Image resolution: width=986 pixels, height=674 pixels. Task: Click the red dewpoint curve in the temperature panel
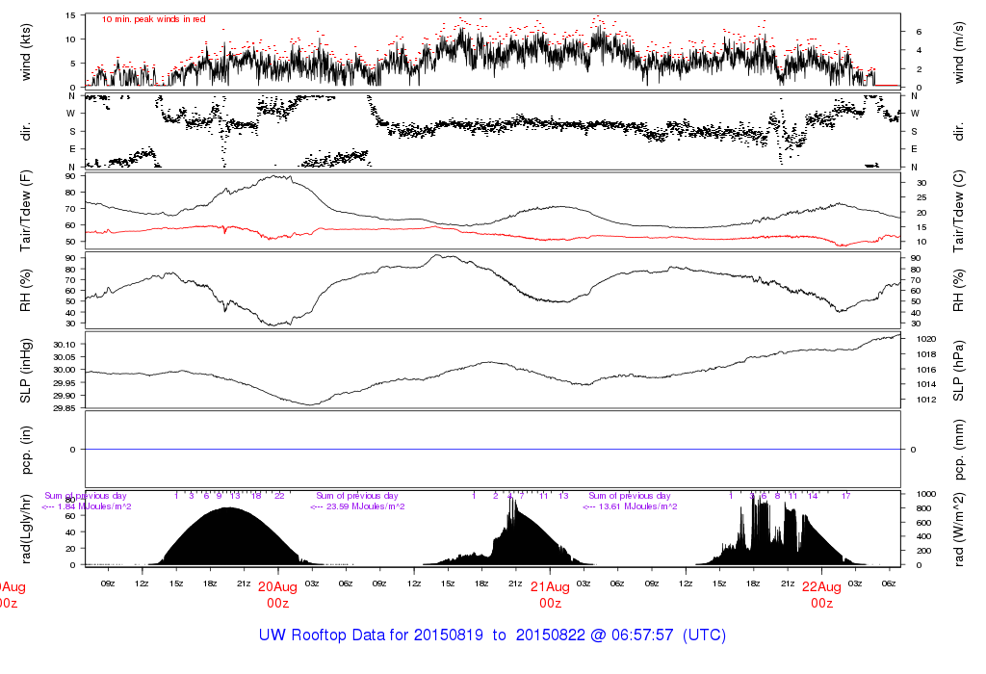click(493, 234)
